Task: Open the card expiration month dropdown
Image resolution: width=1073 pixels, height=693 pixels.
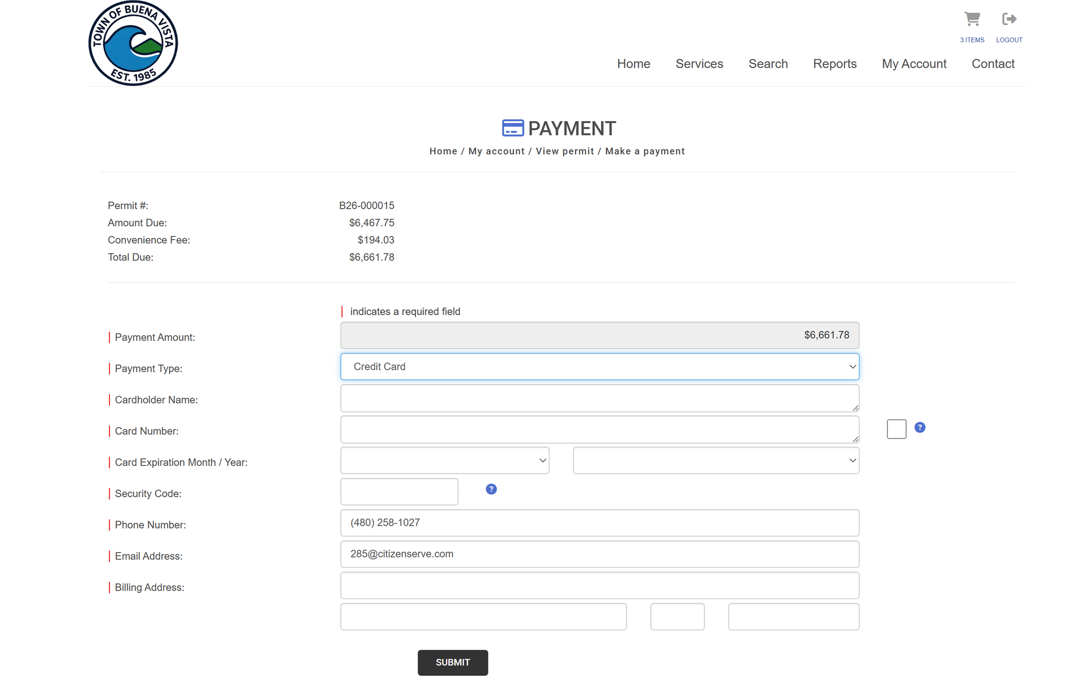Action: click(445, 460)
